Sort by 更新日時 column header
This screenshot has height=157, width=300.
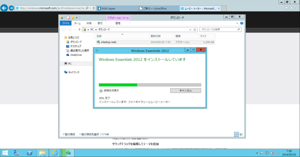[162, 36]
